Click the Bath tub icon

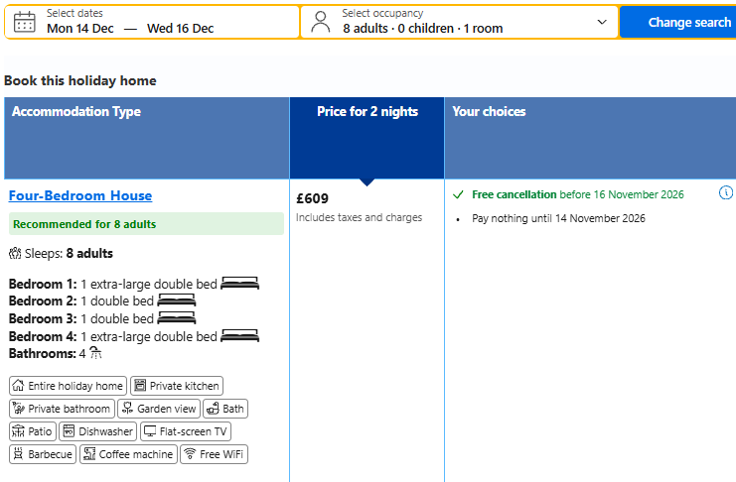point(213,409)
